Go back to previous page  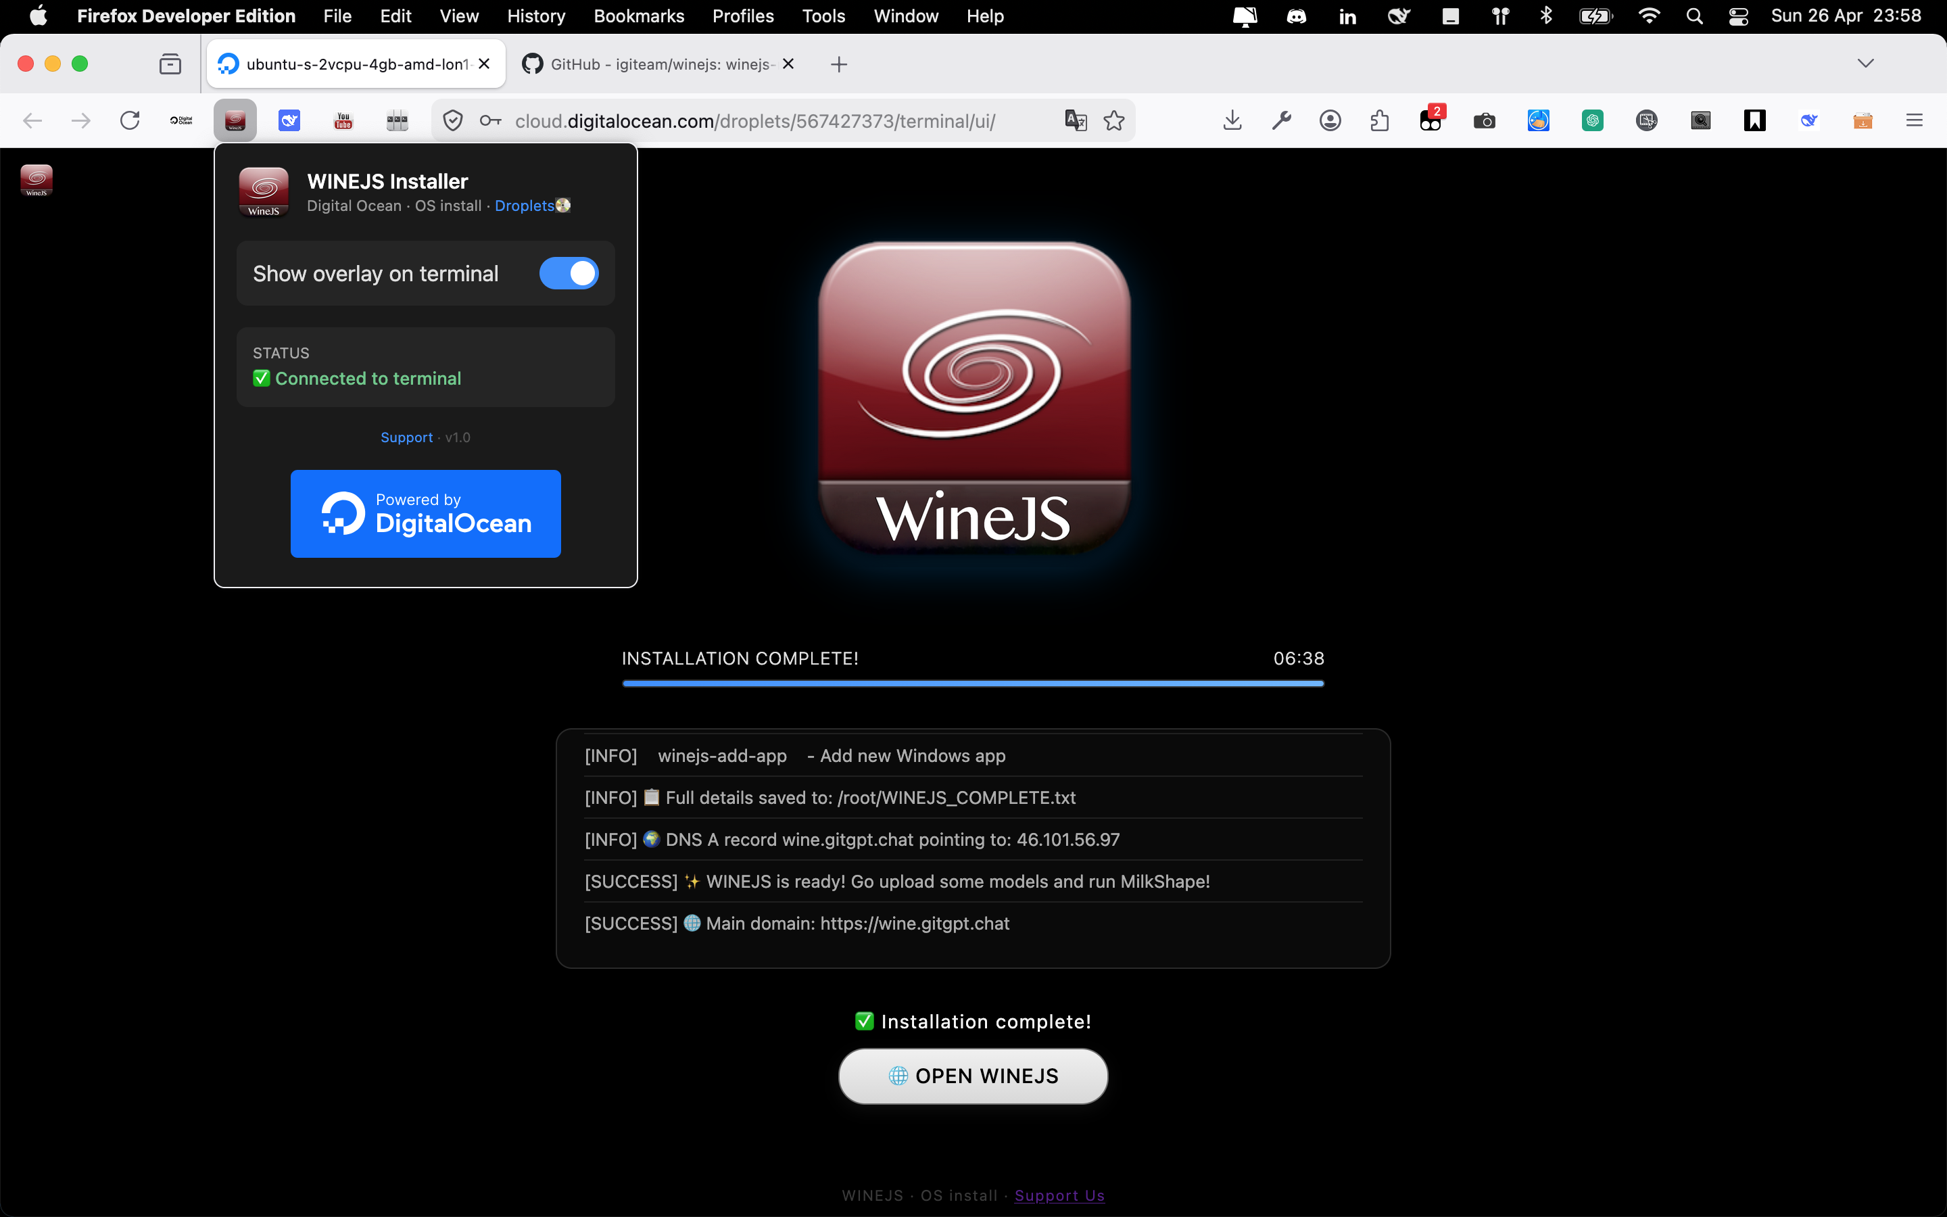(x=32, y=121)
